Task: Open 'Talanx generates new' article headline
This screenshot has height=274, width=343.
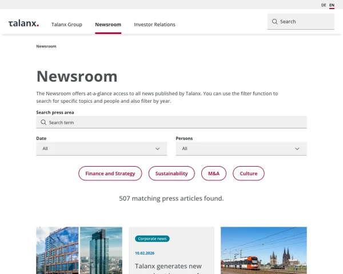Action: coord(168,266)
